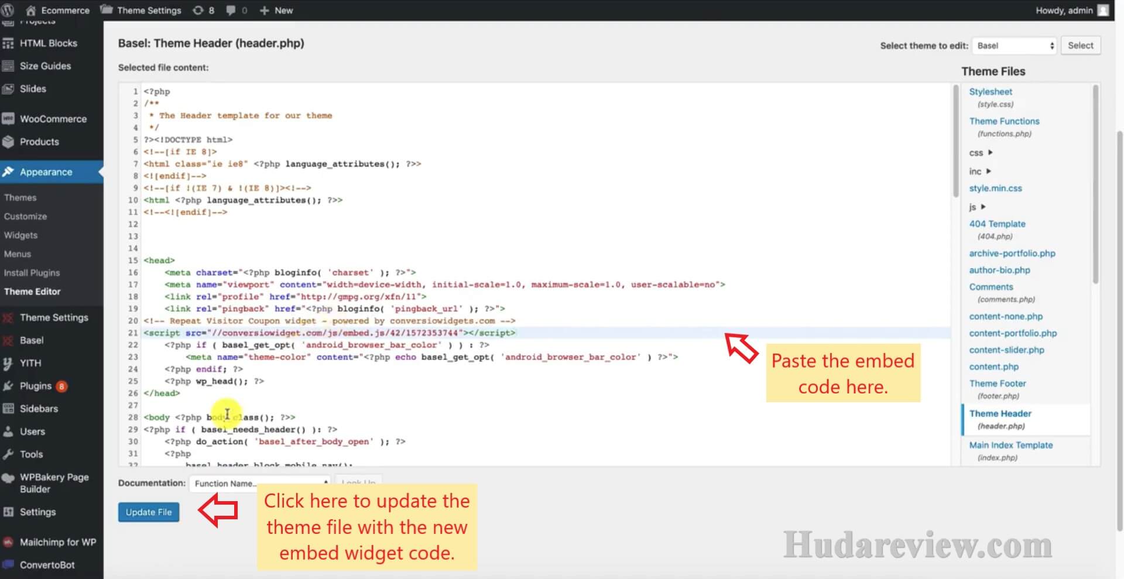
Task: Open the Settings sidebar icon
Action: tap(8, 512)
